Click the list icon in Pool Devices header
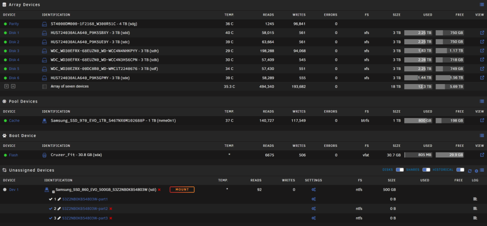 482,101
